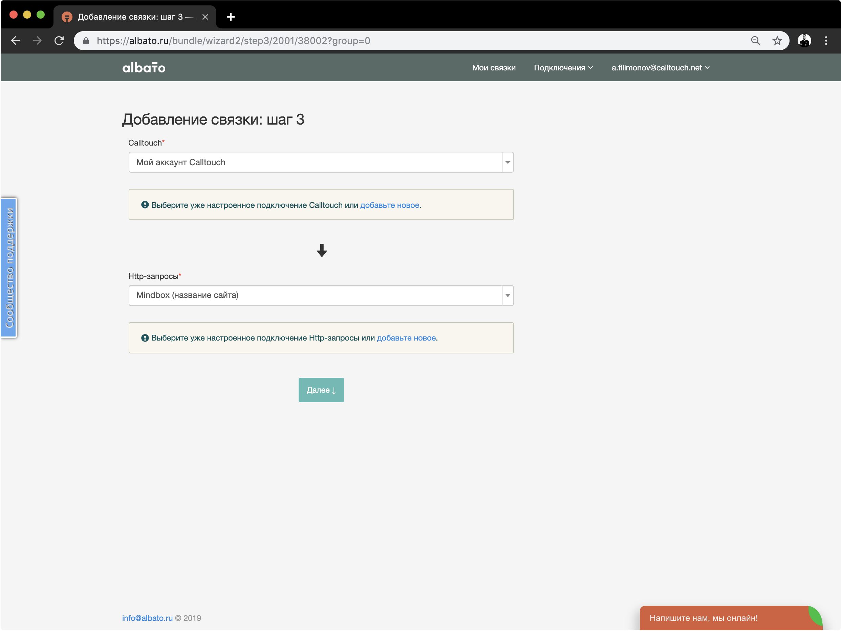Viewport: 841px width, 631px height.
Task: Click the padlock site info icon
Action: click(x=86, y=41)
